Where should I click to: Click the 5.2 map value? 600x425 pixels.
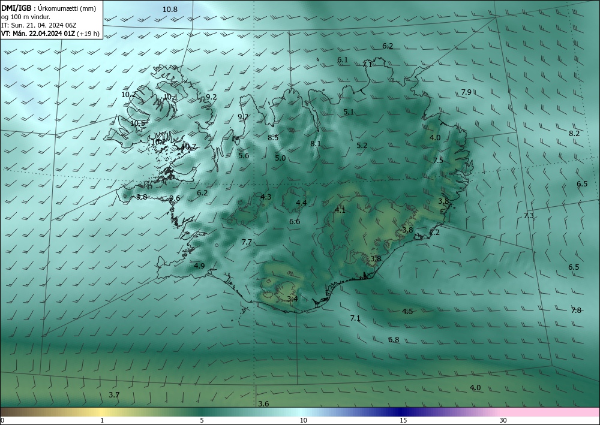coord(362,145)
